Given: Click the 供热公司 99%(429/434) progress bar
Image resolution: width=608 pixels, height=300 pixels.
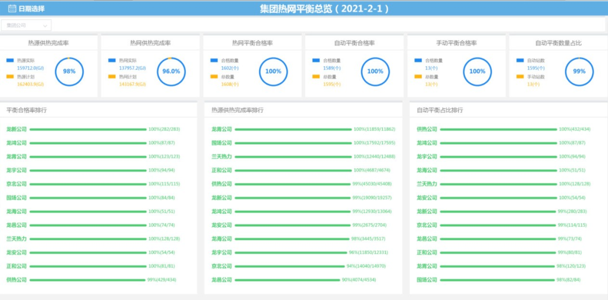Looking at the screenshot, I should pyautogui.click(x=87, y=280).
